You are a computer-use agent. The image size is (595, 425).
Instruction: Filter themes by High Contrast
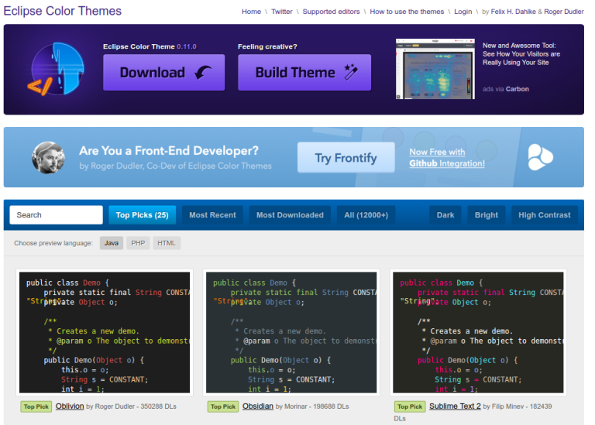(545, 215)
